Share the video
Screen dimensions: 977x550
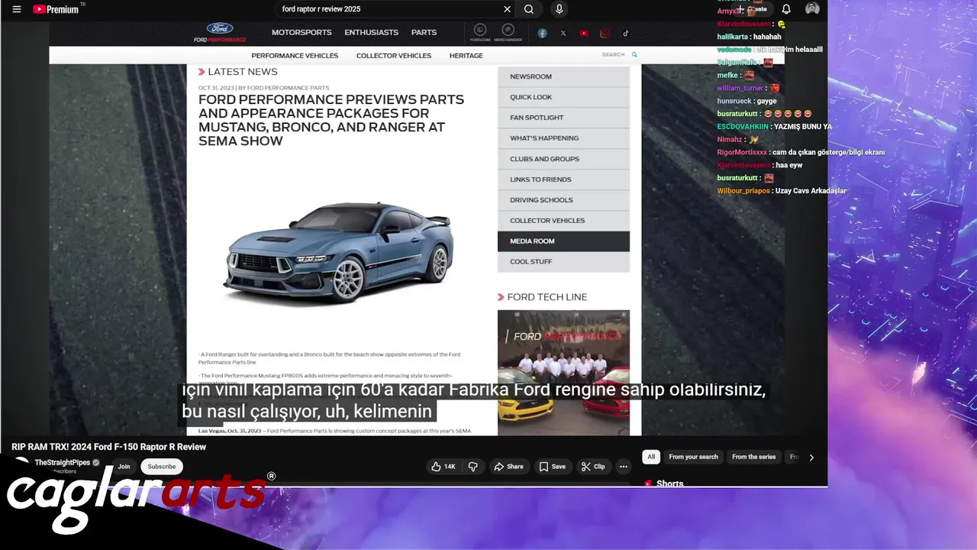508,467
